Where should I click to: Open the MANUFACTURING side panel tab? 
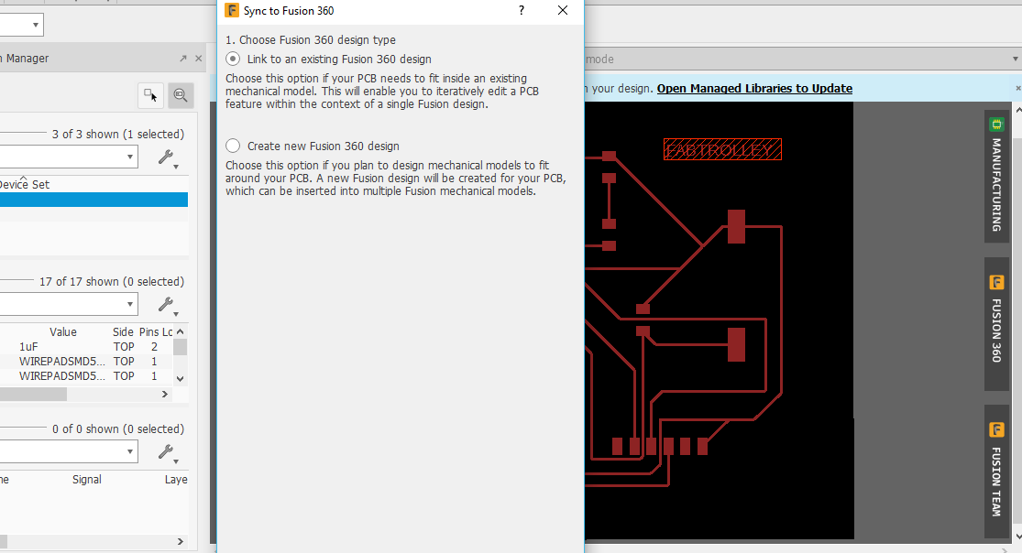pos(996,177)
